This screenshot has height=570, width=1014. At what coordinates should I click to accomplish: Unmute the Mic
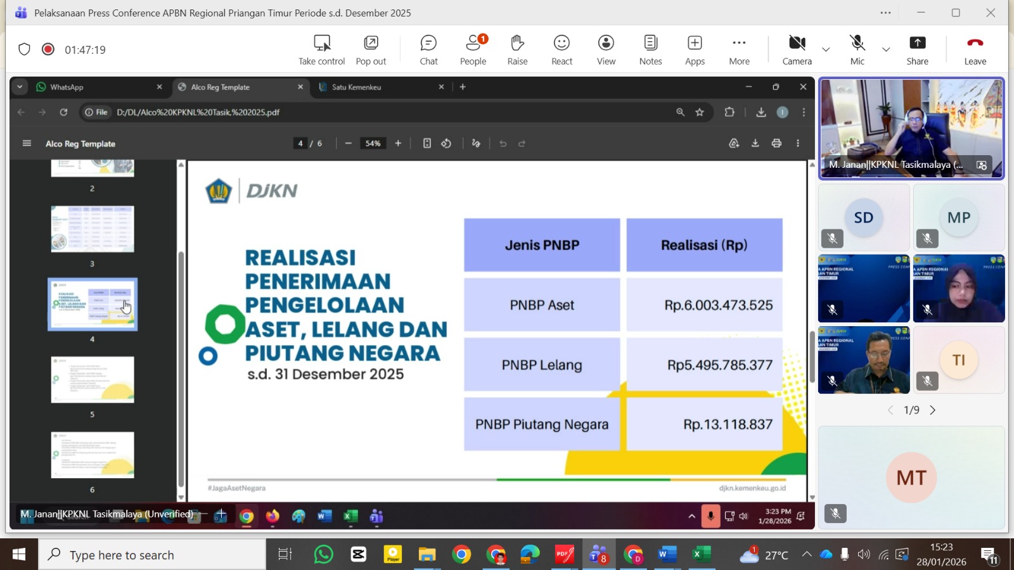point(857,49)
